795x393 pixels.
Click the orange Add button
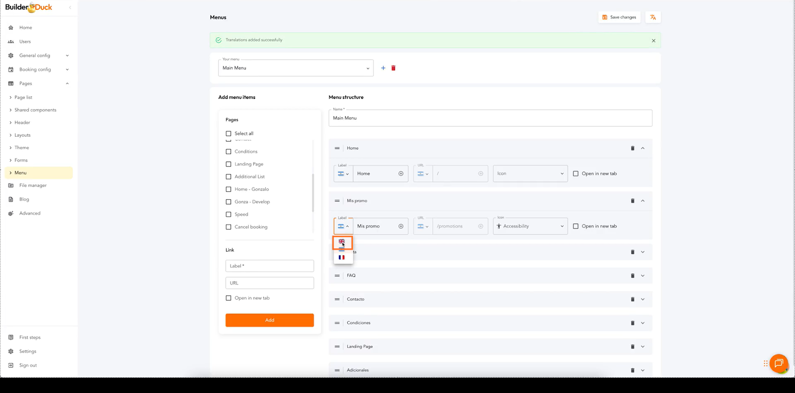point(269,320)
